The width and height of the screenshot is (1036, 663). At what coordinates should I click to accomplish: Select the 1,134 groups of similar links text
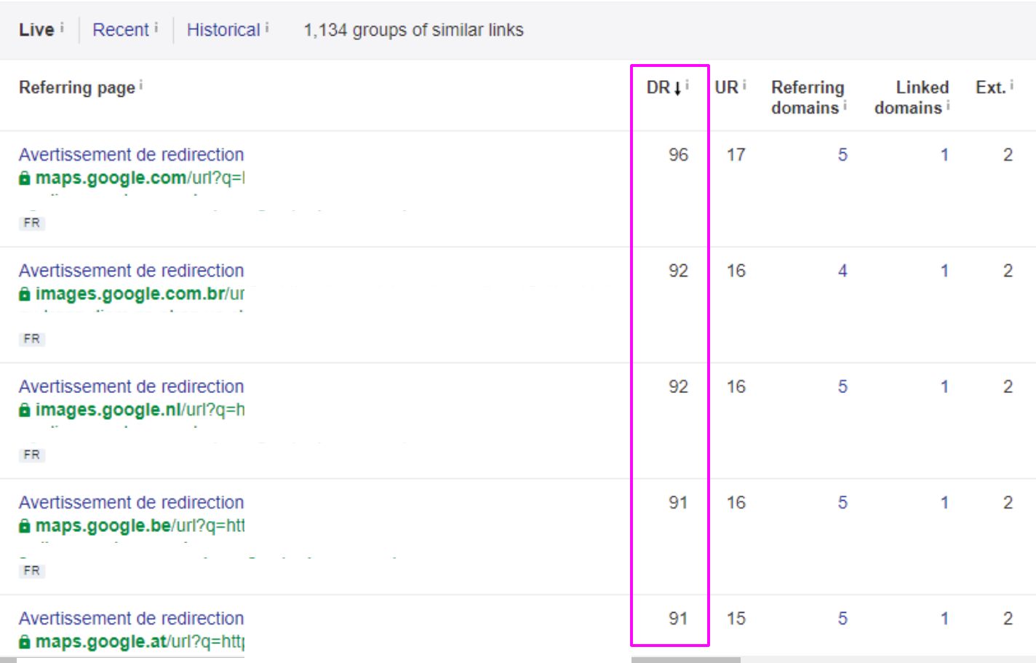[x=413, y=30]
